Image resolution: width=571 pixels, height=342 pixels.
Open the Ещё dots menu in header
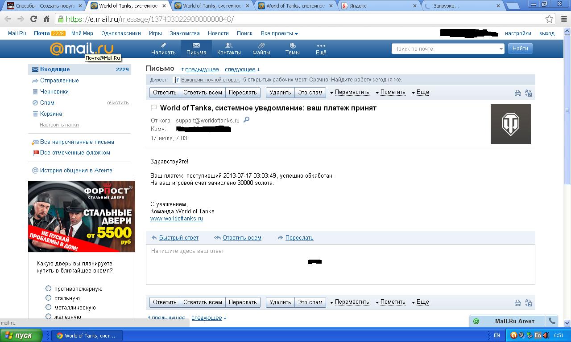(321, 49)
